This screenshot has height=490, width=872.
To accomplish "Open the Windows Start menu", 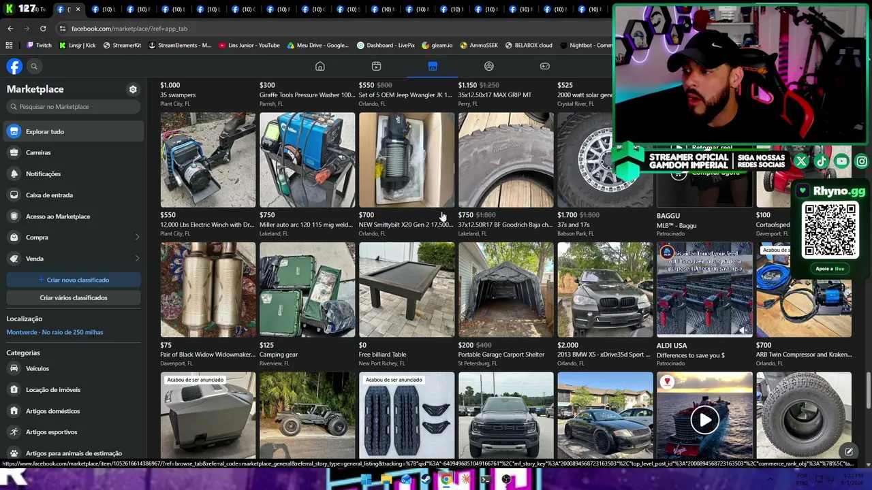I will tap(367, 480).
